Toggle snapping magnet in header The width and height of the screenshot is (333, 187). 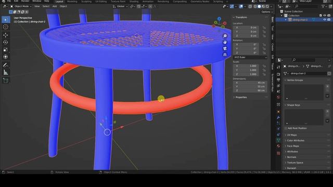pos(138,7)
